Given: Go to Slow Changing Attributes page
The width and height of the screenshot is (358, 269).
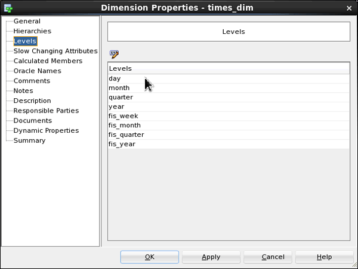Looking at the screenshot, I should pos(55,51).
